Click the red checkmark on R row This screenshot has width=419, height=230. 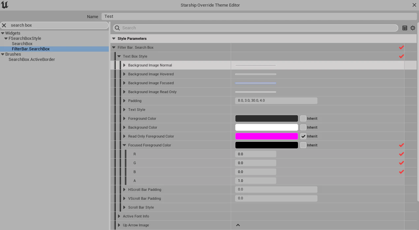pos(402,154)
